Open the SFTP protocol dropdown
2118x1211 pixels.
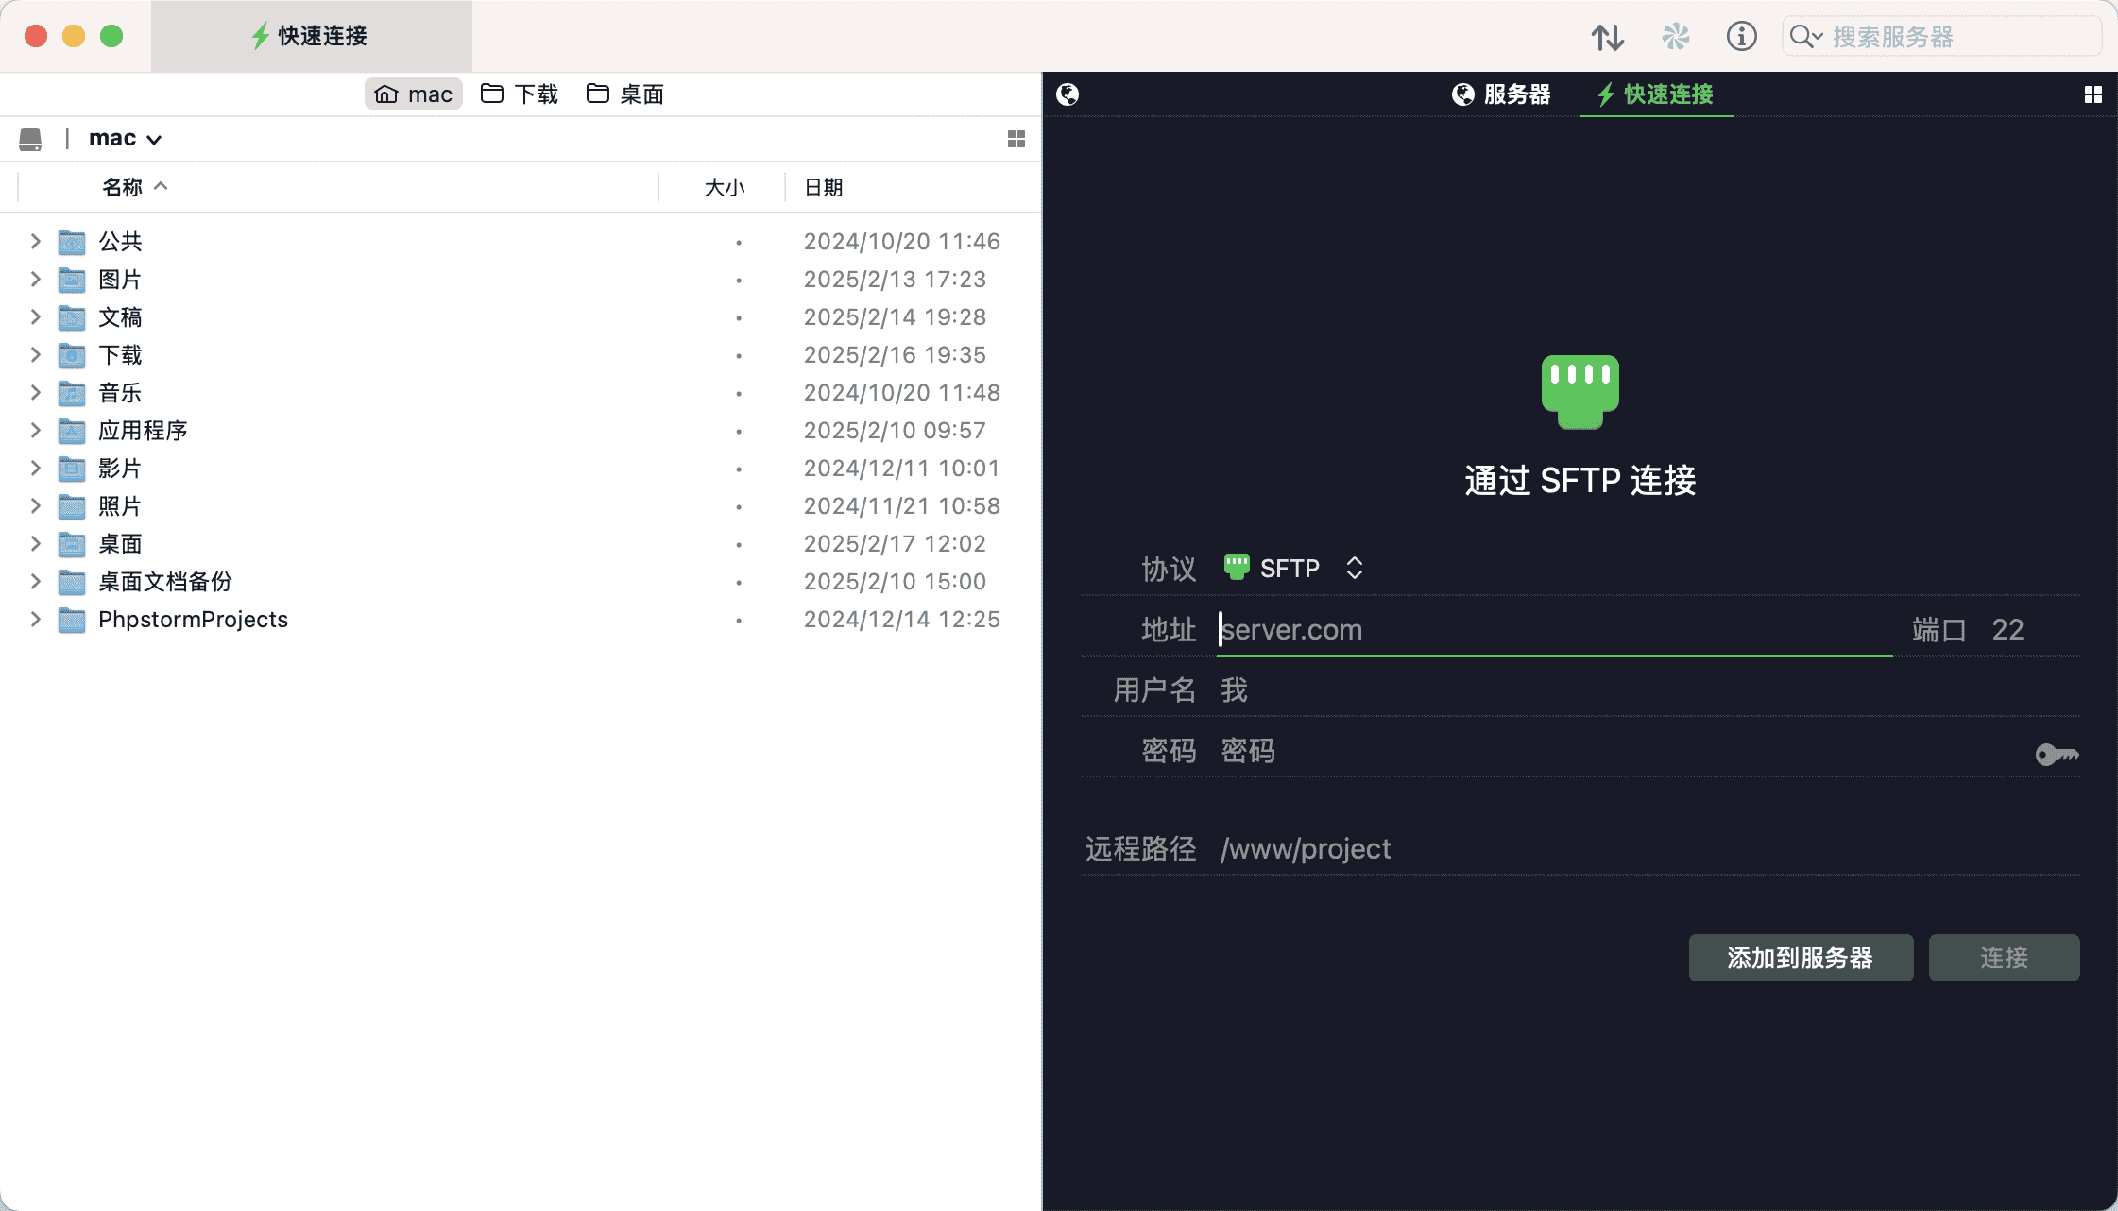coord(1355,567)
